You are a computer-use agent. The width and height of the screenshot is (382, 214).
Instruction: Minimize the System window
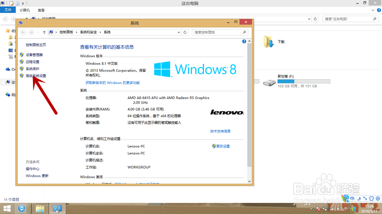tap(228, 22)
